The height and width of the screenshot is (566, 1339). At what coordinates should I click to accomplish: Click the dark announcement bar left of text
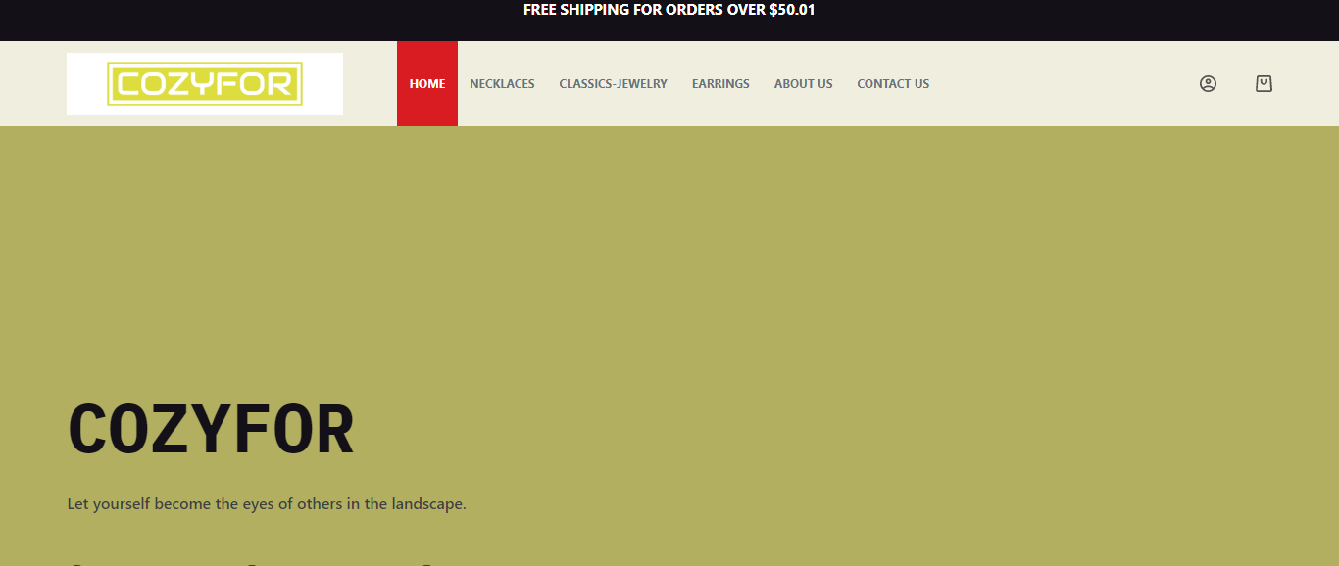pos(245,20)
